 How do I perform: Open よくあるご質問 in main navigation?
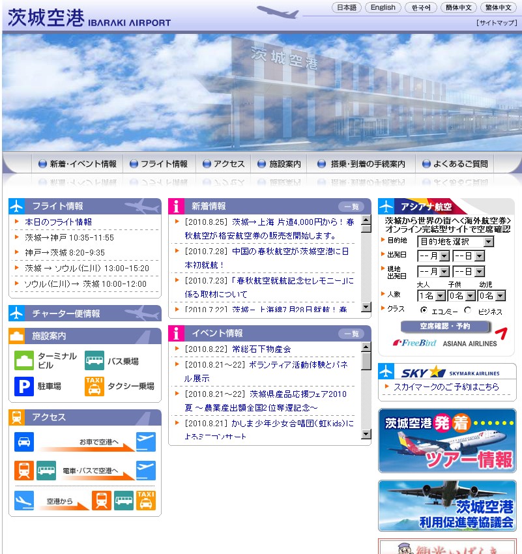455,164
